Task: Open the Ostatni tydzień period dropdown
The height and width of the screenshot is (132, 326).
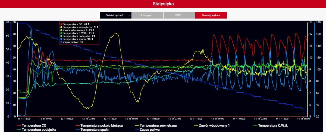Action: [x=116, y=15]
